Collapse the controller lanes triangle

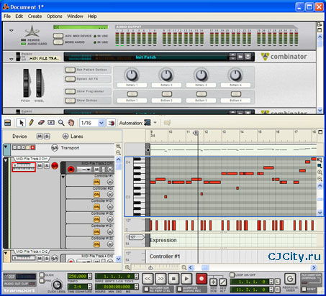[63, 177]
